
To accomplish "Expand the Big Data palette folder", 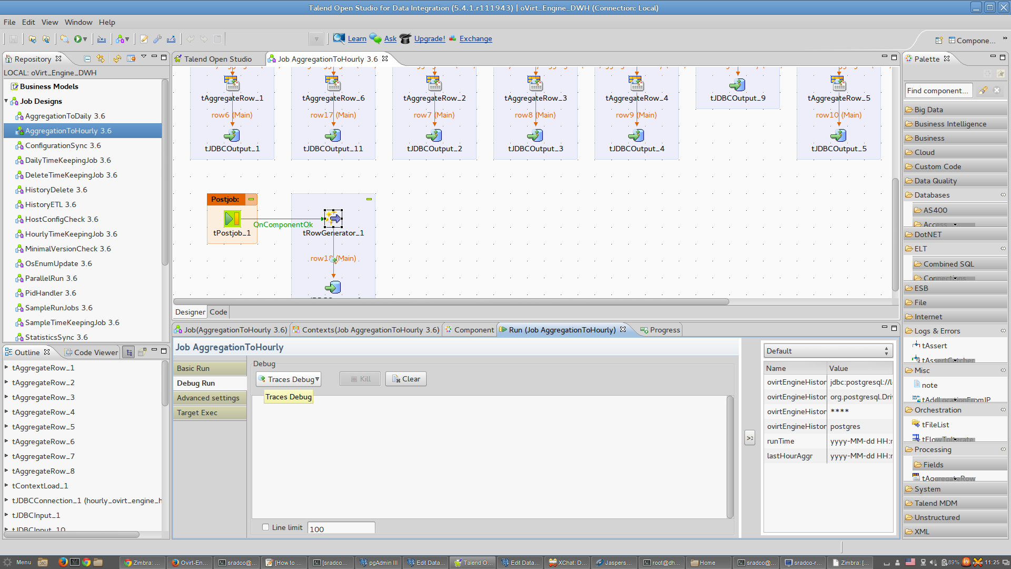I will [x=955, y=110].
